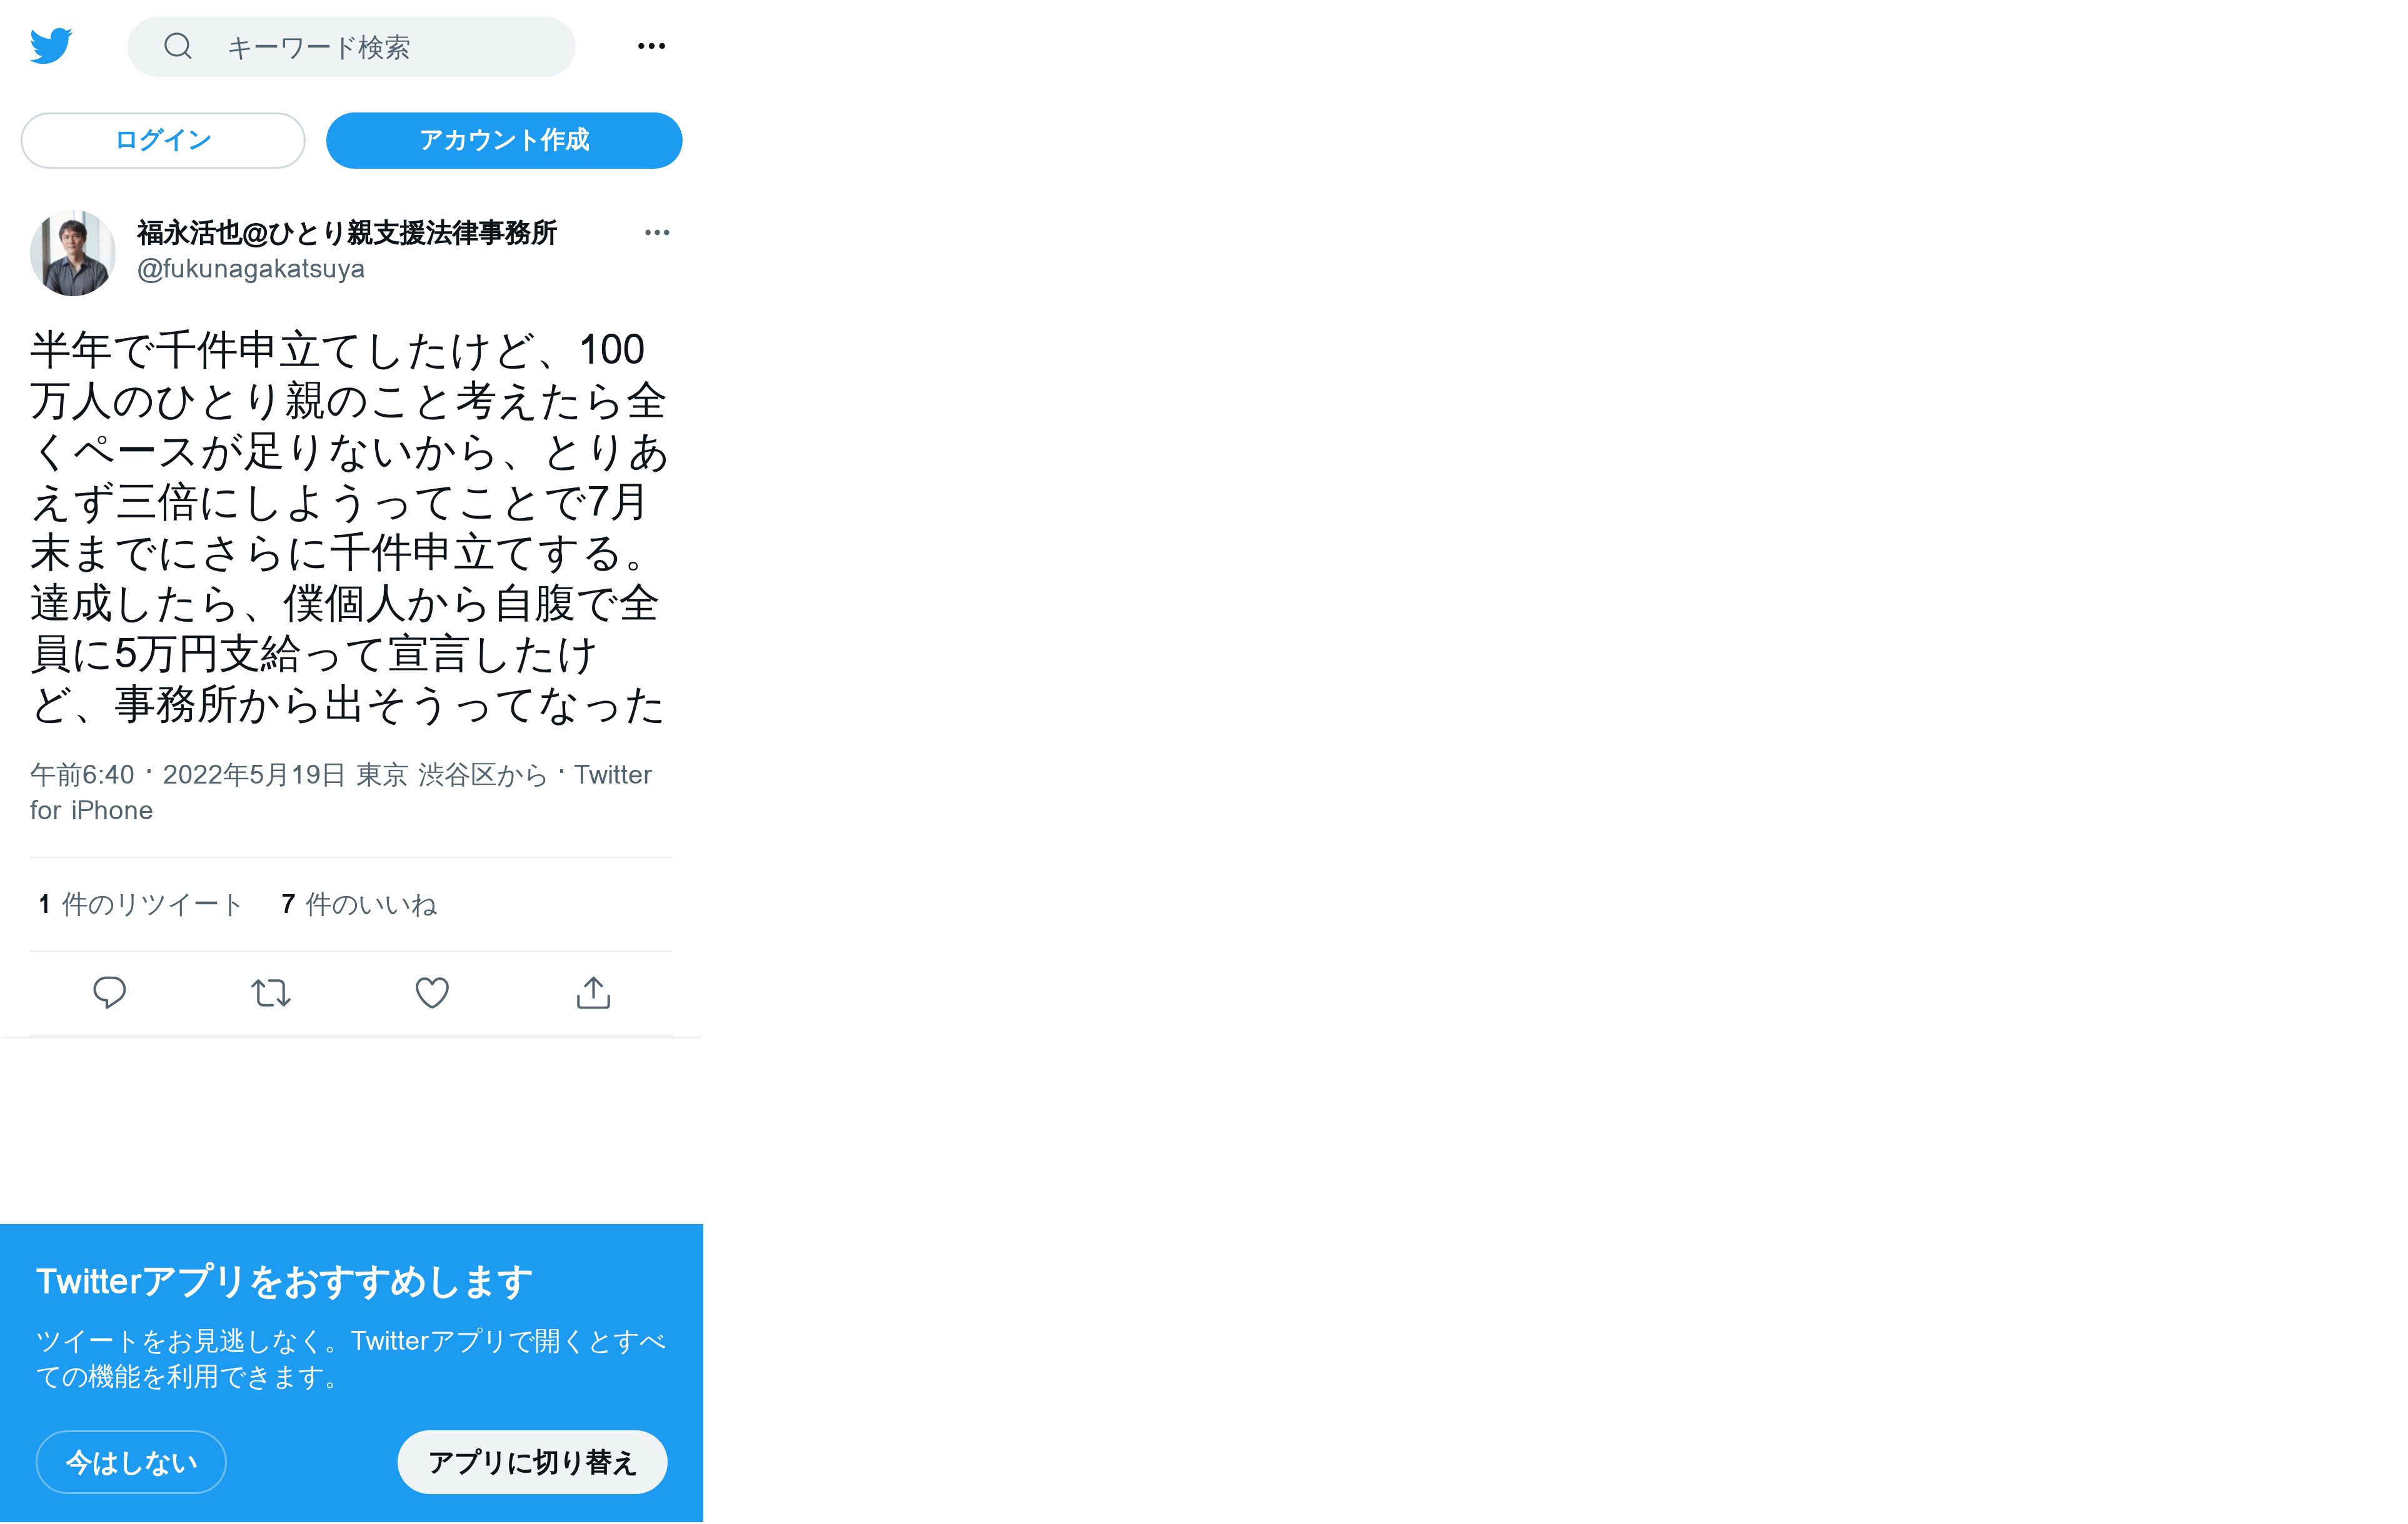Viewport: 2408px width, 1524px height.
Task: Retweet using the arrows icon
Action: pos(271,992)
